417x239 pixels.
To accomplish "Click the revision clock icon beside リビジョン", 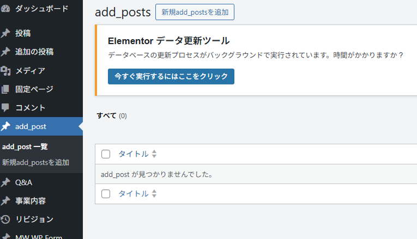I will tap(5, 219).
